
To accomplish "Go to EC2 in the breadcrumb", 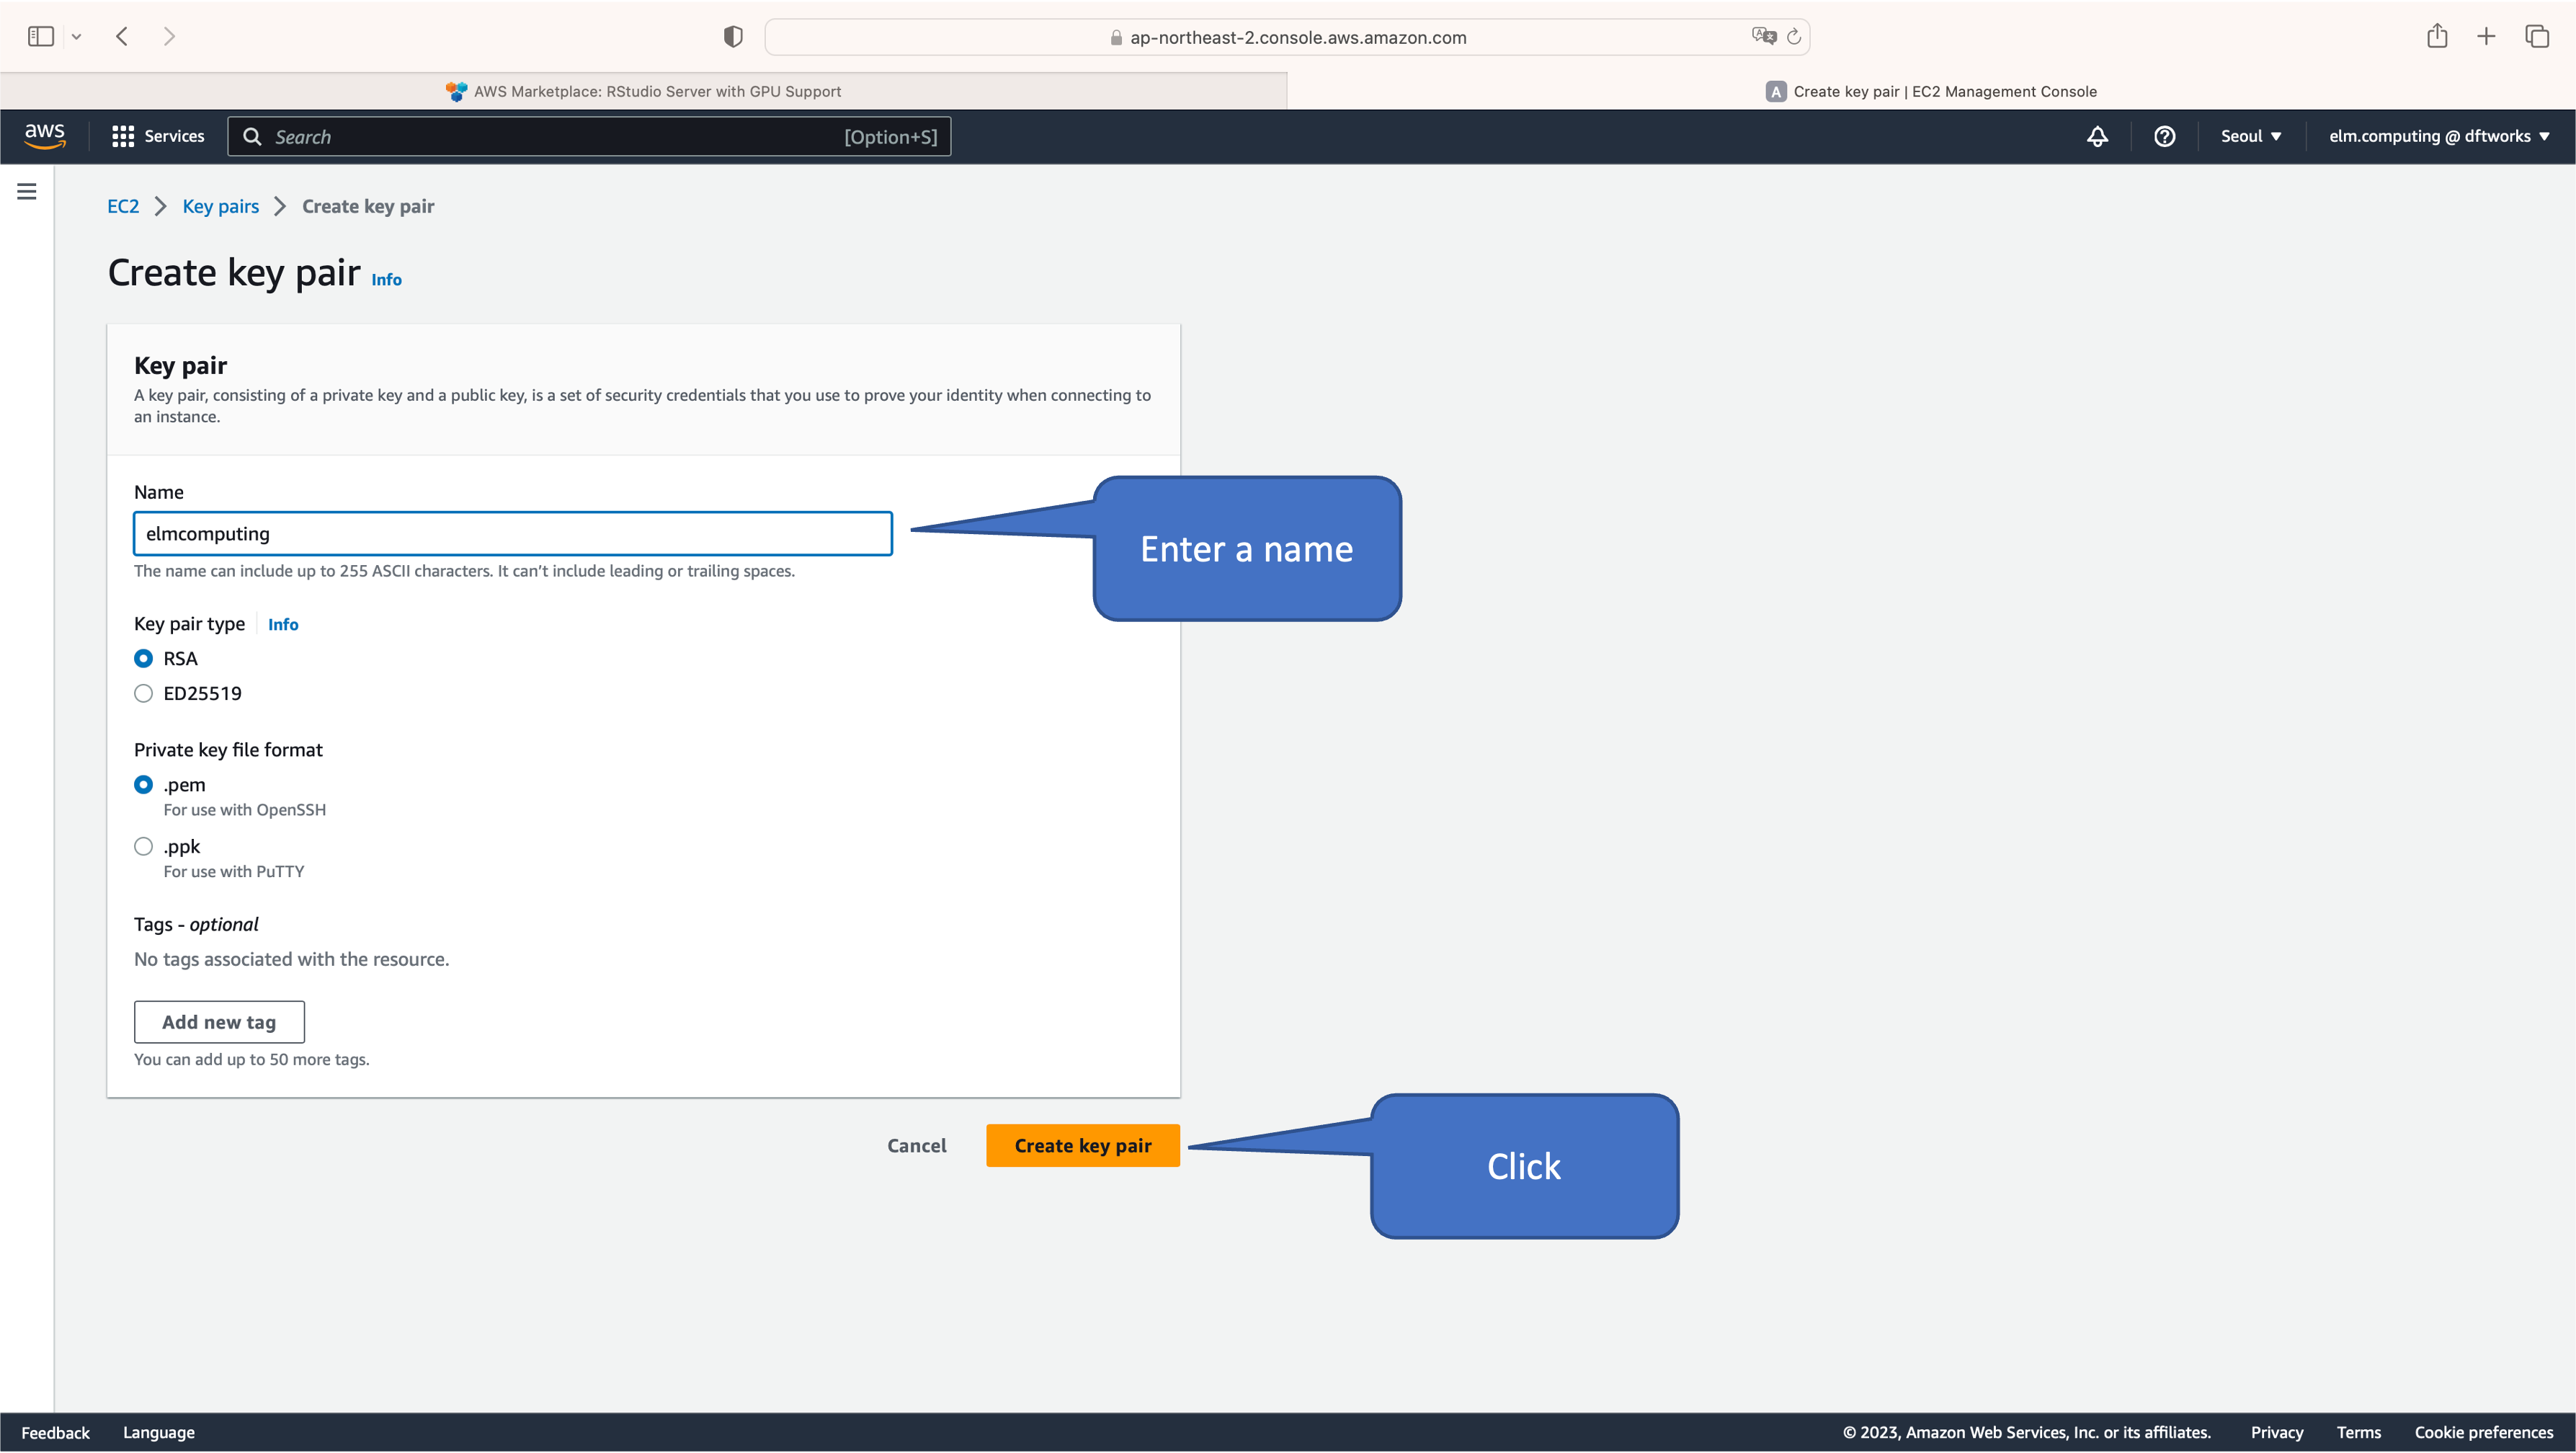I will pyautogui.click(x=123, y=206).
